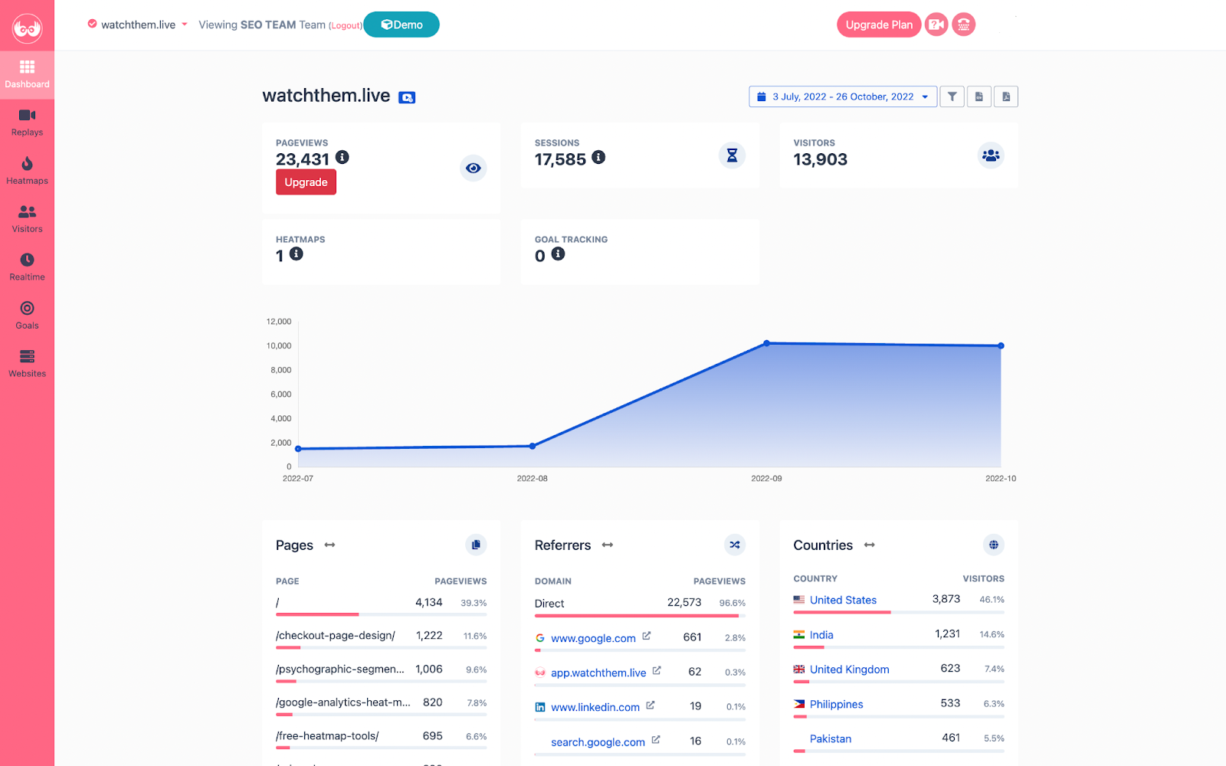Expand the Pages panel arrows

(x=329, y=545)
